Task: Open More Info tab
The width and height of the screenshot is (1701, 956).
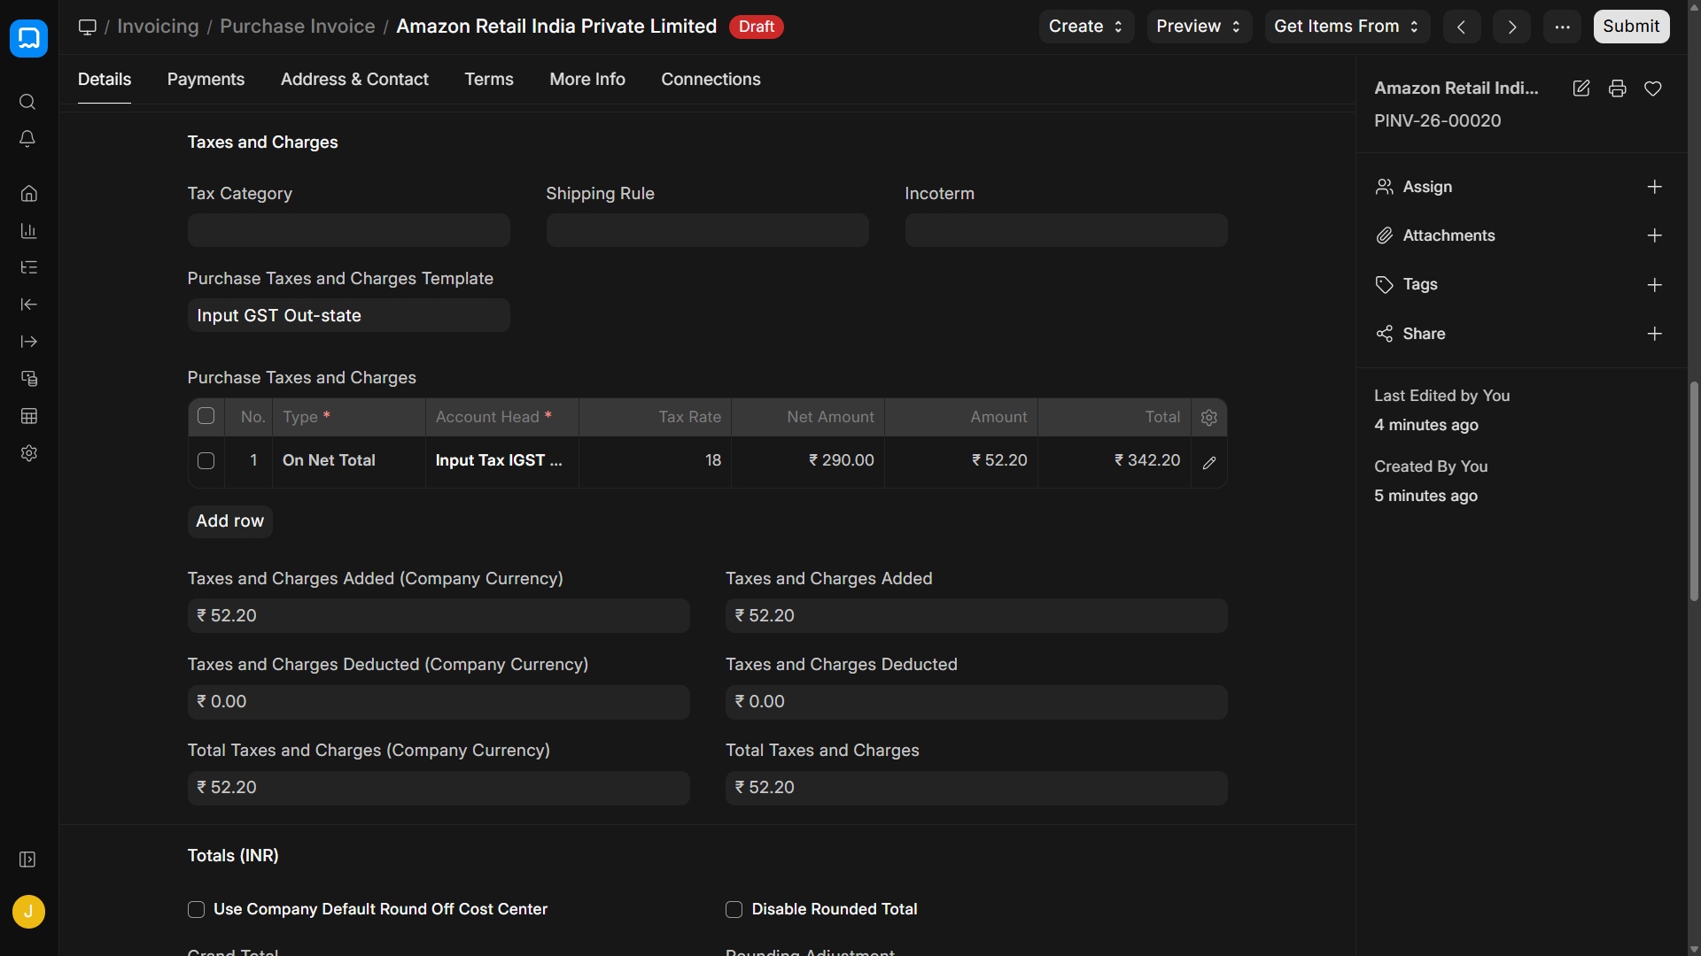Action: pos(587,80)
